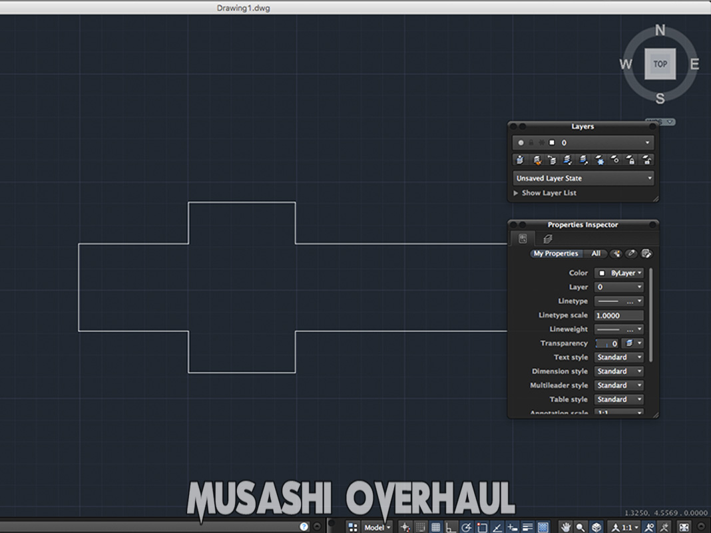Click the layout quick view grid icon beside Model
This screenshot has height=533, width=711.
point(353,527)
